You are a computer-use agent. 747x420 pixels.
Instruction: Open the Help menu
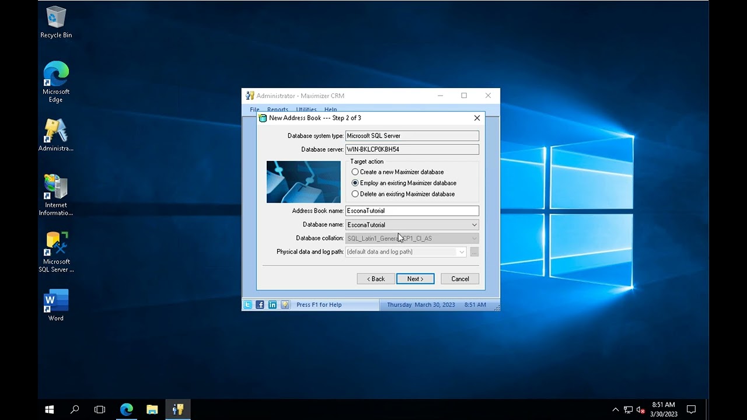pyautogui.click(x=330, y=110)
